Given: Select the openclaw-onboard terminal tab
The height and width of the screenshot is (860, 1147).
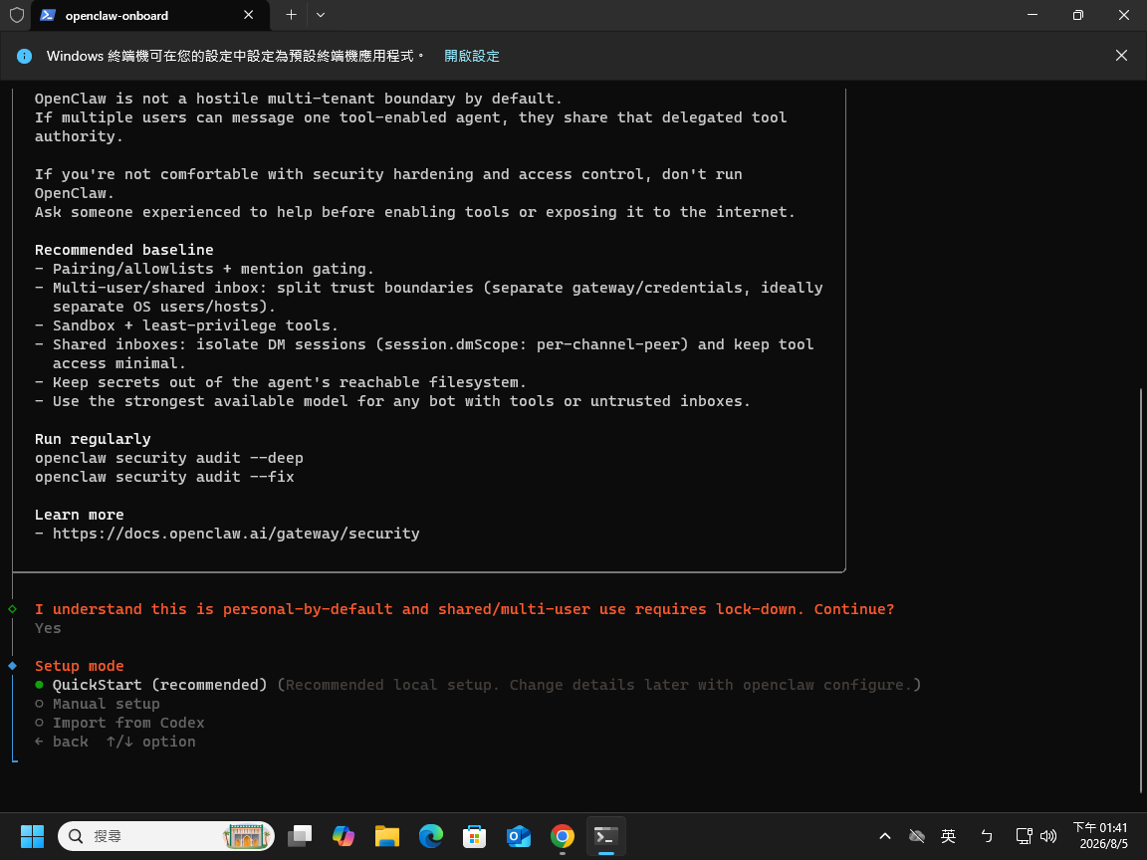Looking at the screenshot, I should [150, 15].
